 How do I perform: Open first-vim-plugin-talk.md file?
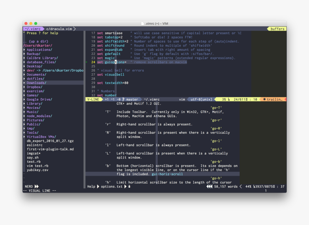point(50,149)
